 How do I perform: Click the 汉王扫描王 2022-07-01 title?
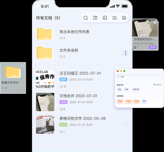click(x=80, y=73)
